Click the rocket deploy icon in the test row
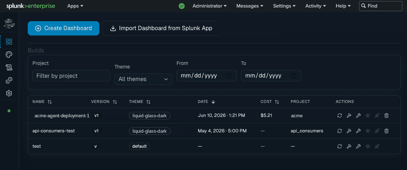407x170 pixels. click(377, 146)
